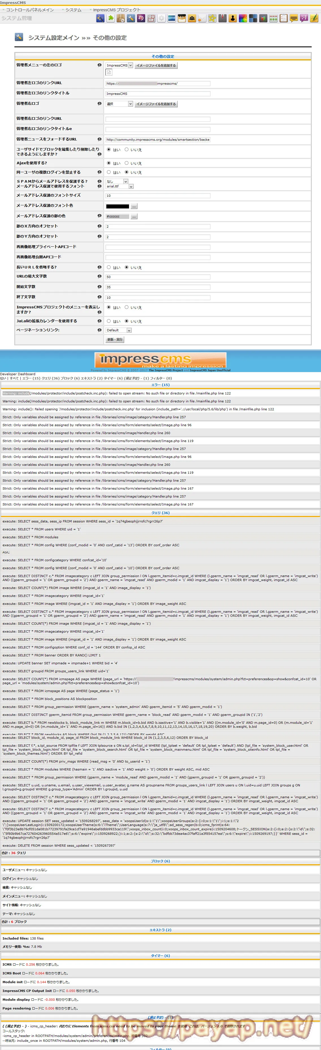Open the envelope mail toolbar icon
This screenshot has height=1050, width=321.
pyautogui.click(x=202, y=18)
